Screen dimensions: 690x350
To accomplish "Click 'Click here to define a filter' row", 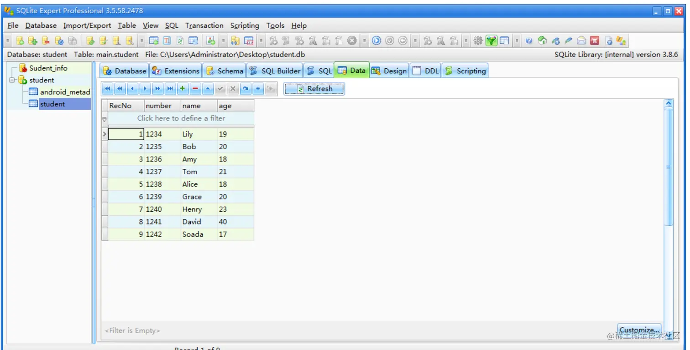I will coord(181,118).
